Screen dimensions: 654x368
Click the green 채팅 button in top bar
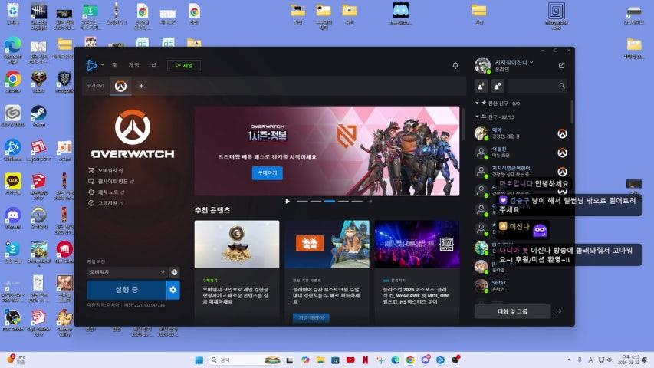point(184,65)
